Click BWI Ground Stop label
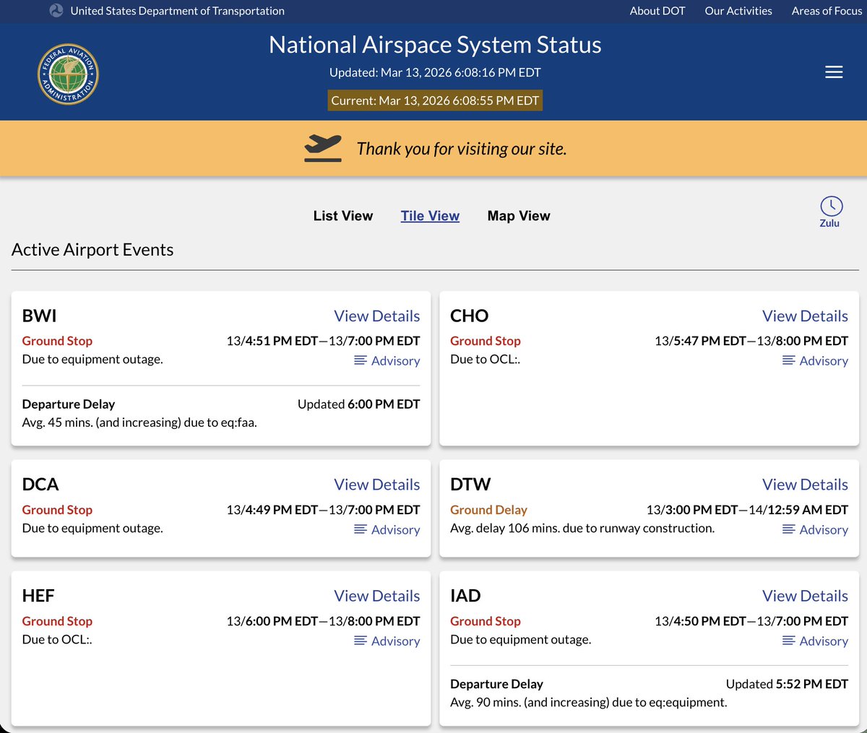 pyautogui.click(x=57, y=341)
